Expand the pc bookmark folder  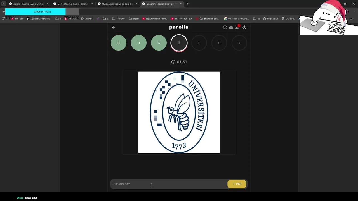[256, 19]
